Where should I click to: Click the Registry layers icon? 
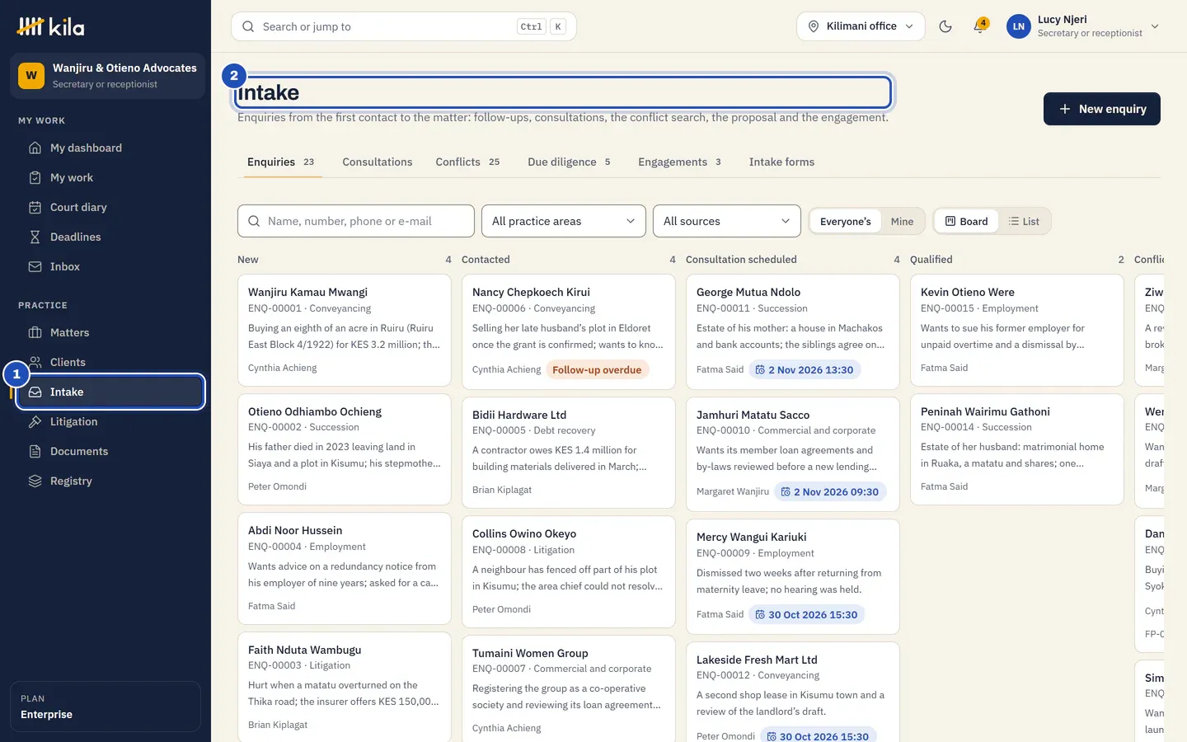click(x=35, y=481)
